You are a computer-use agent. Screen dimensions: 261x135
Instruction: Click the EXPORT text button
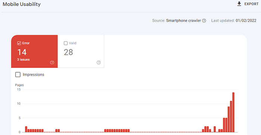251,4
